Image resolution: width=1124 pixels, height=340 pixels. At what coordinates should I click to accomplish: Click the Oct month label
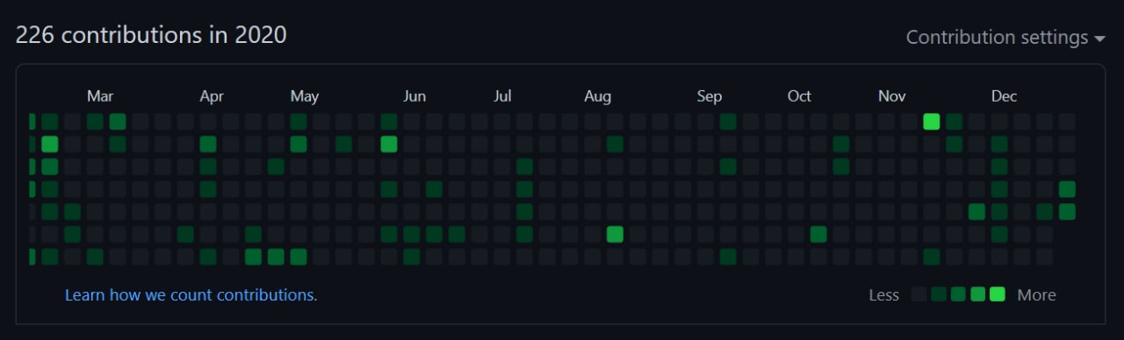[799, 96]
